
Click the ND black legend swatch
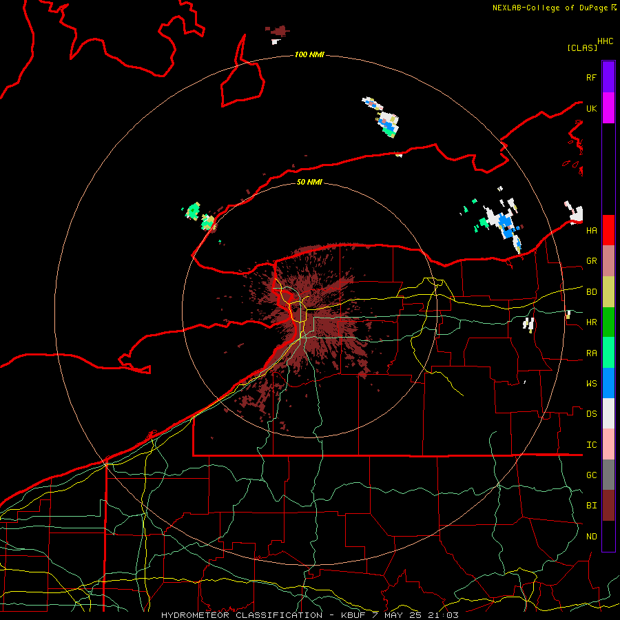pyautogui.click(x=608, y=536)
